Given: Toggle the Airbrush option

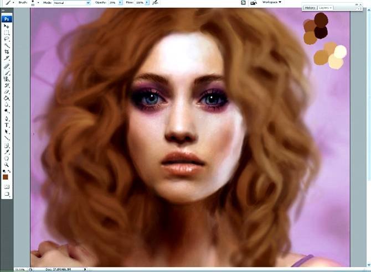Looking at the screenshot, I should [156, 3].
